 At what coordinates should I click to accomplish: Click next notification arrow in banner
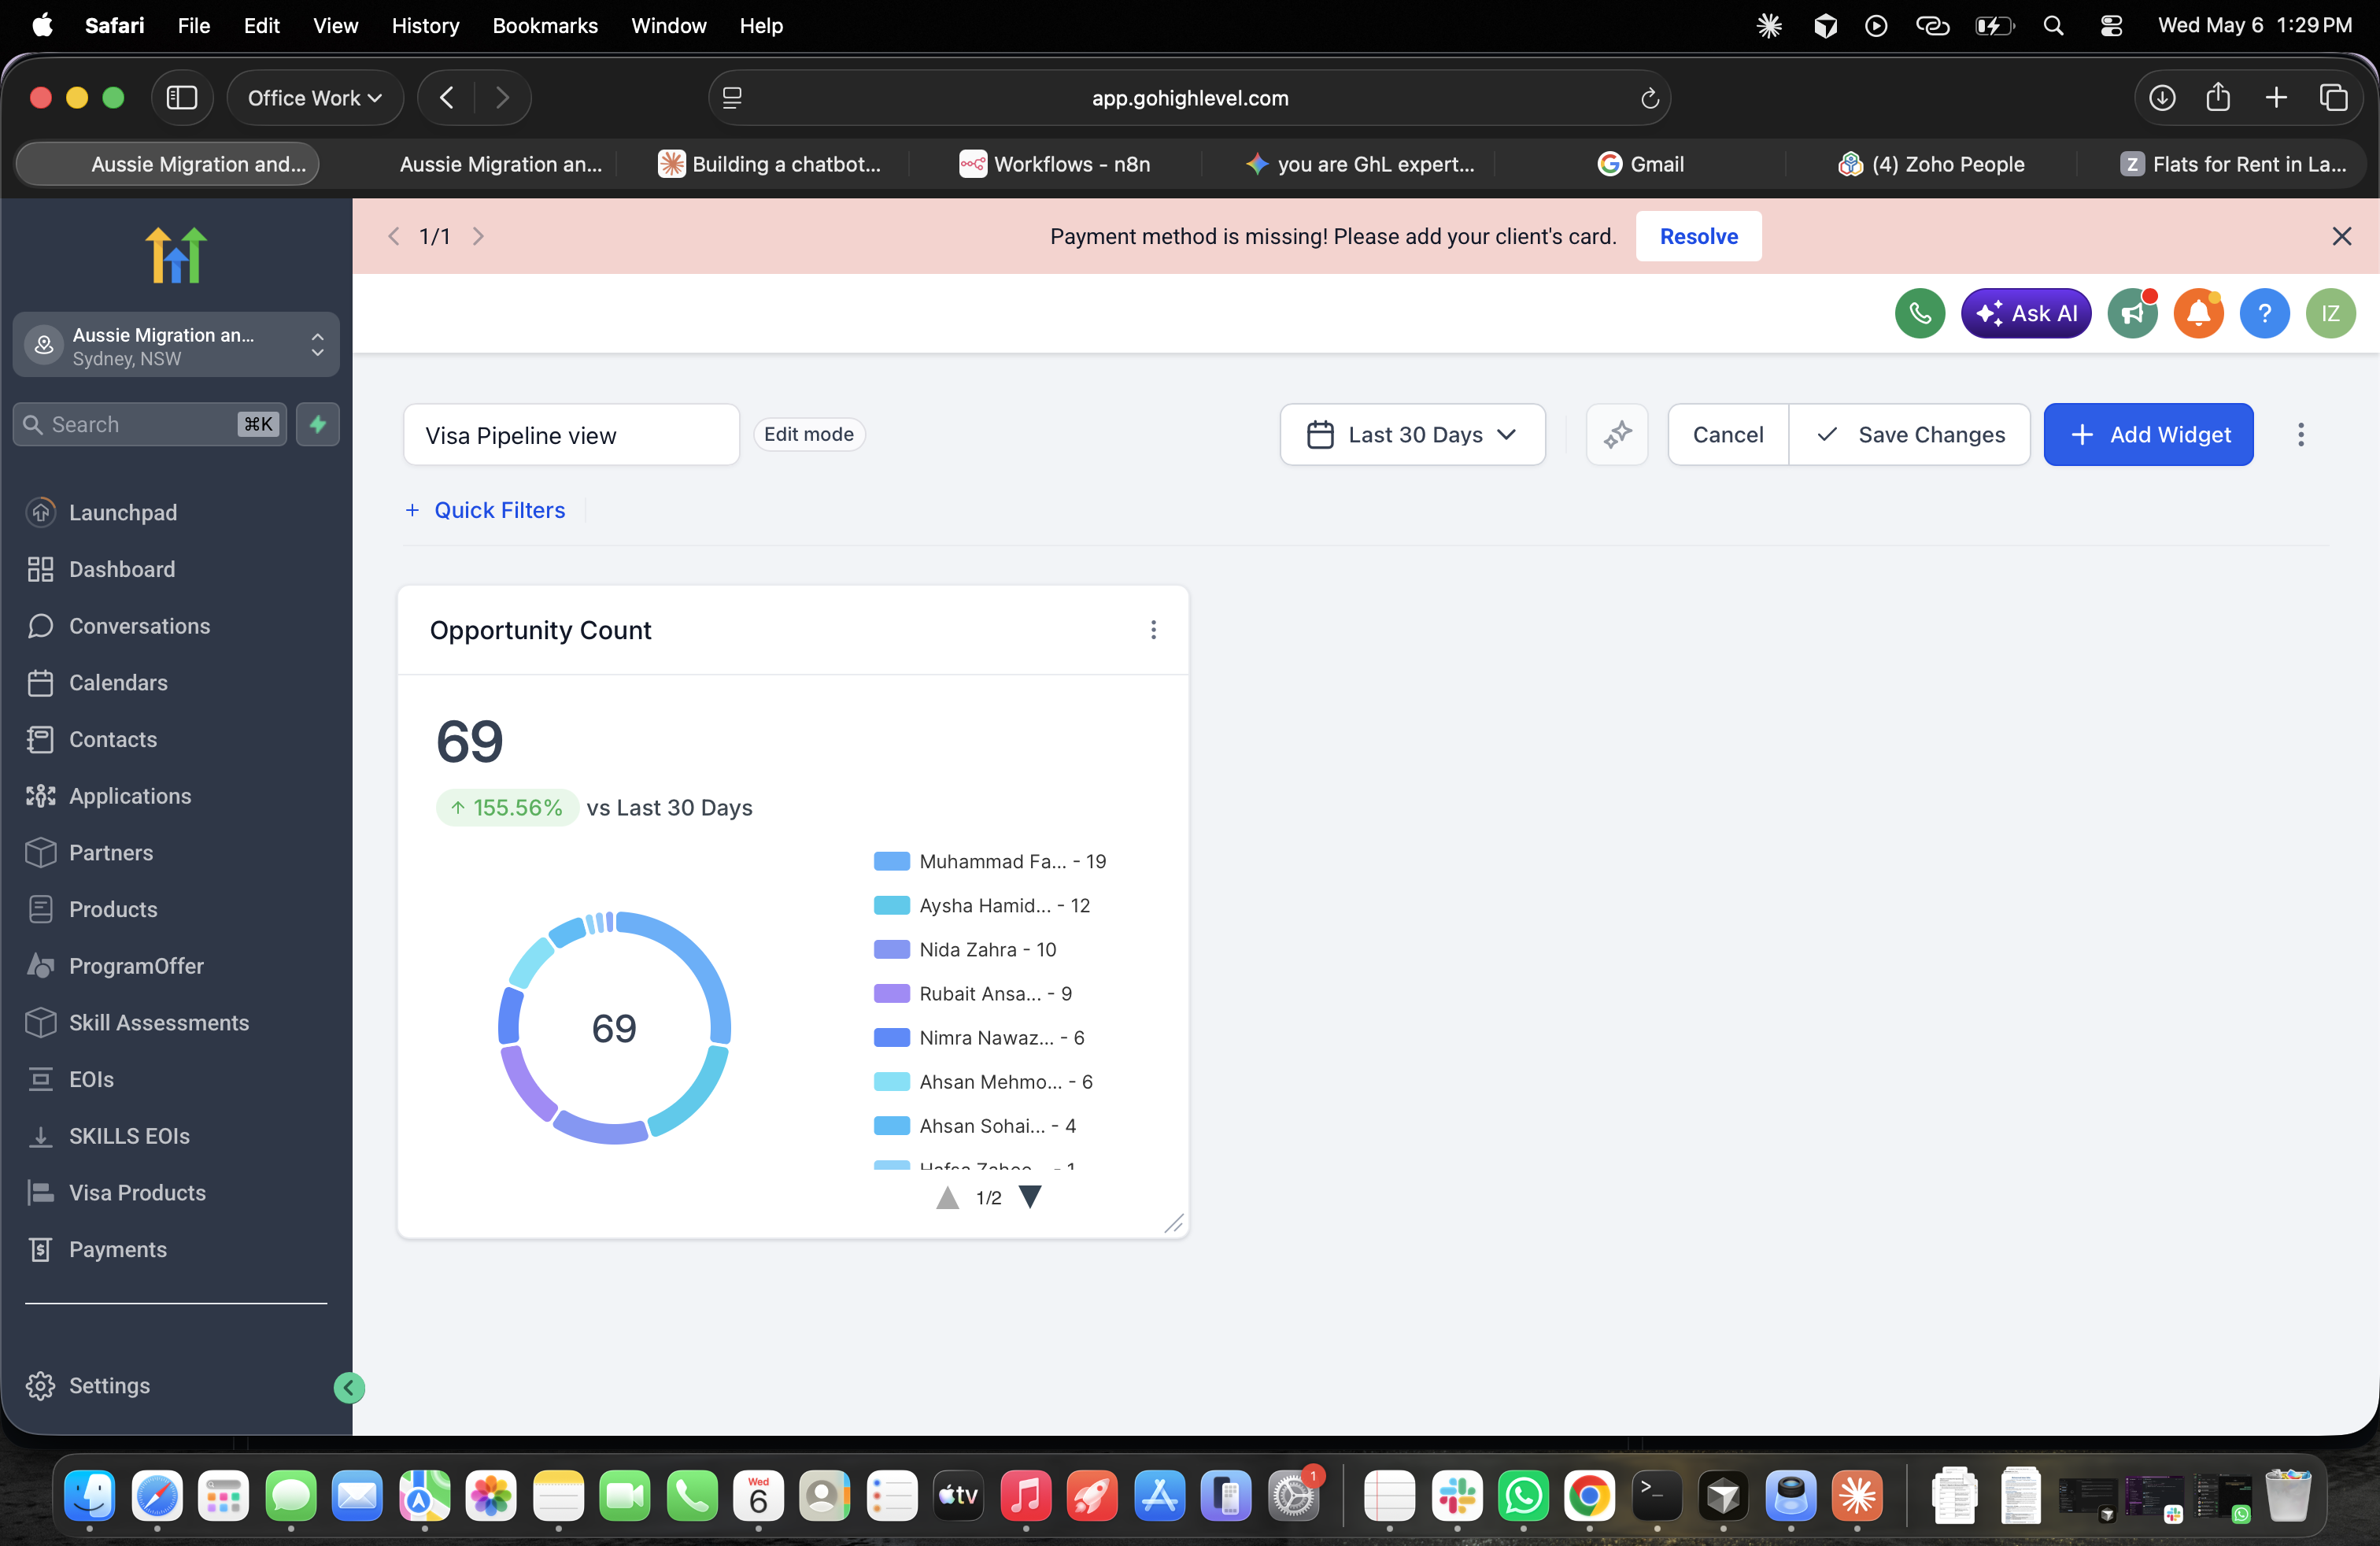tap(478, 236)
